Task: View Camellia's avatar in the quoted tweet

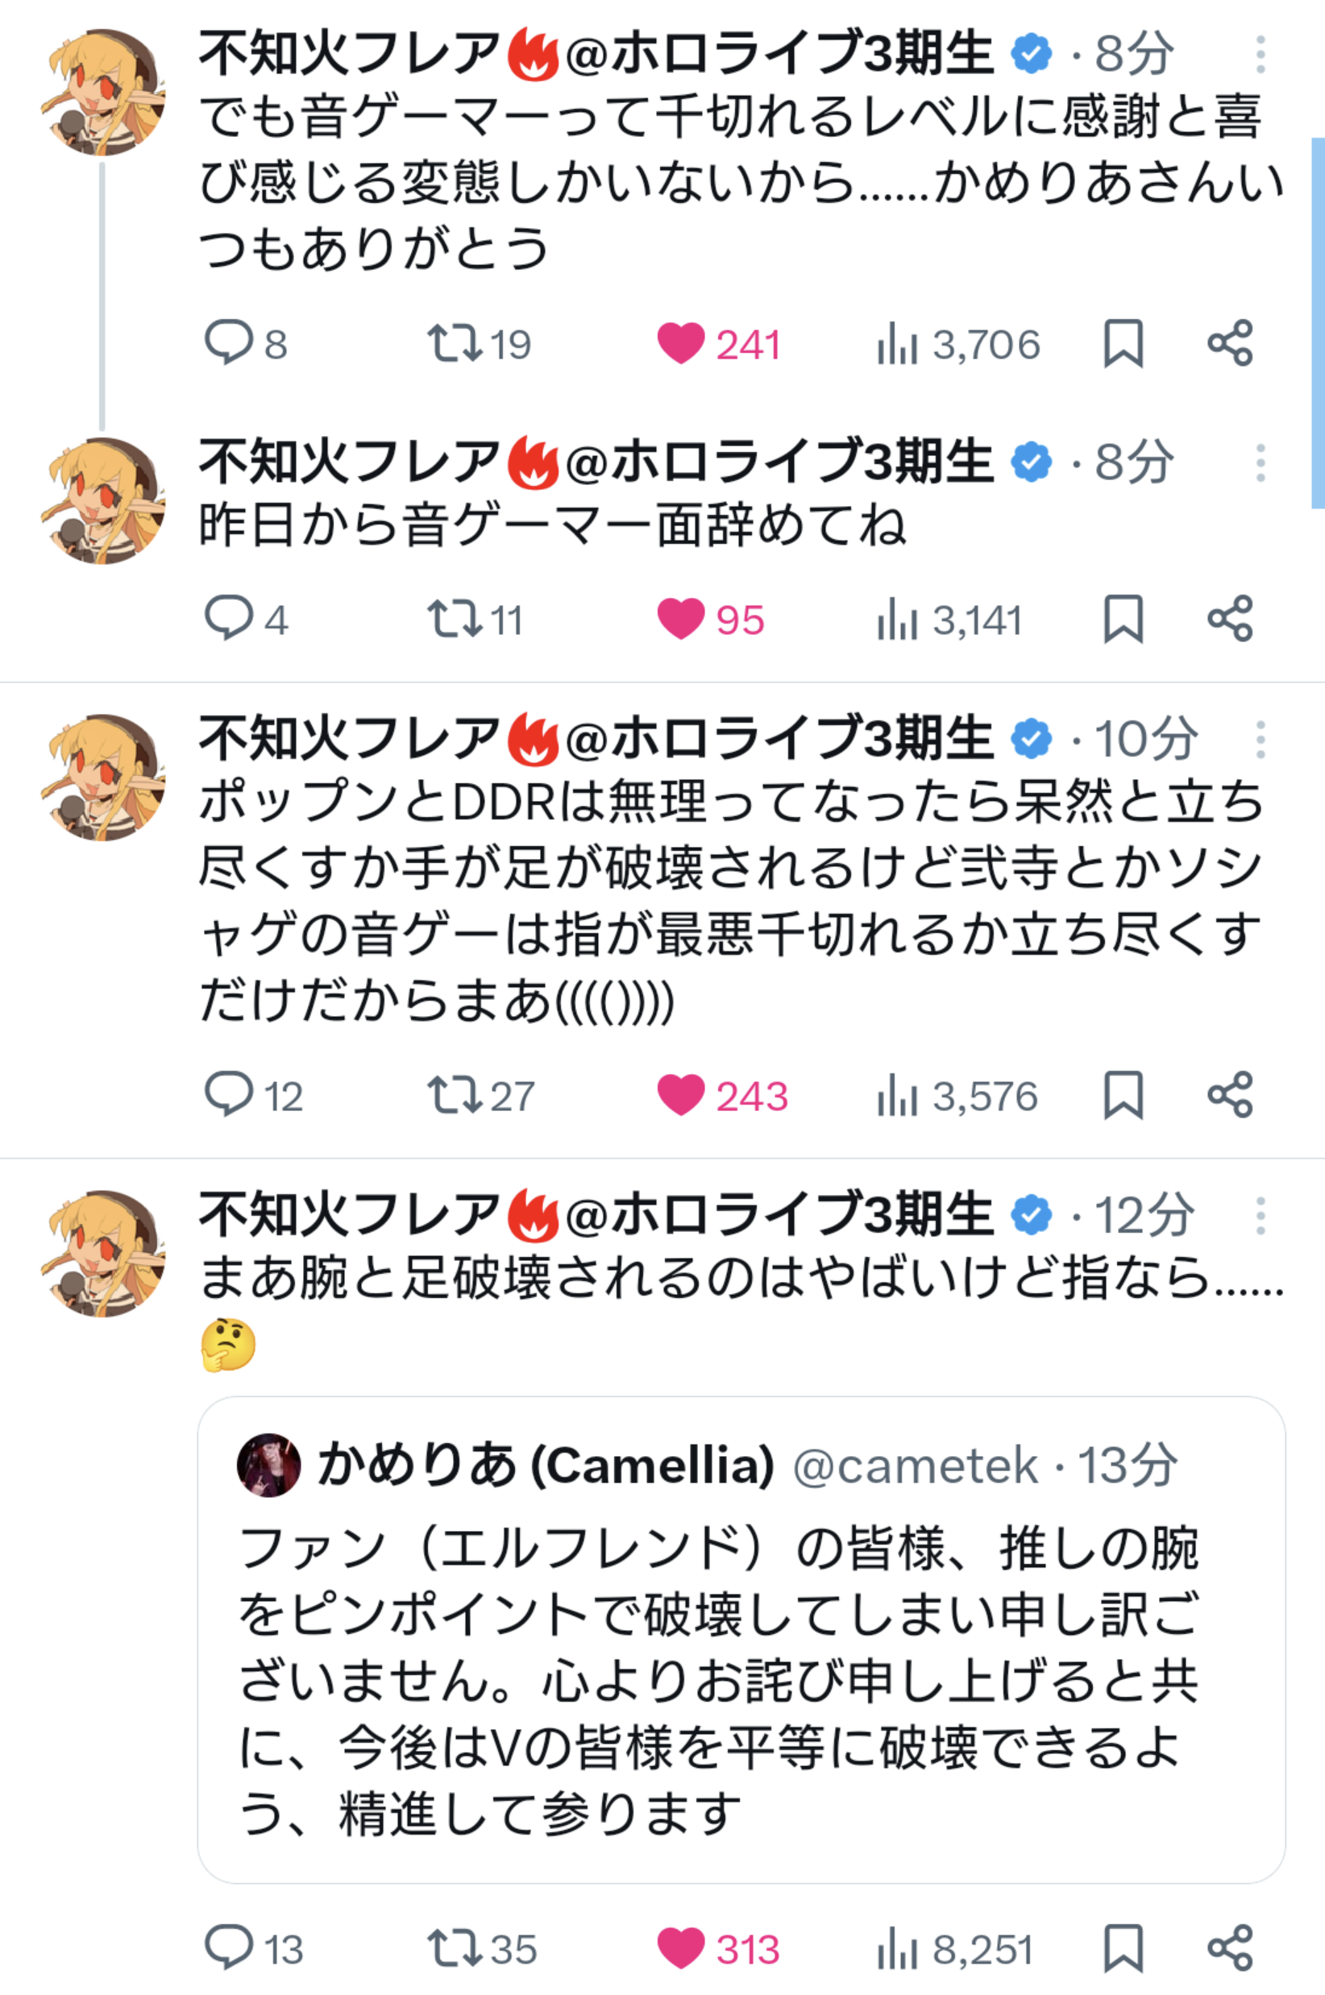Action: 268,1465
